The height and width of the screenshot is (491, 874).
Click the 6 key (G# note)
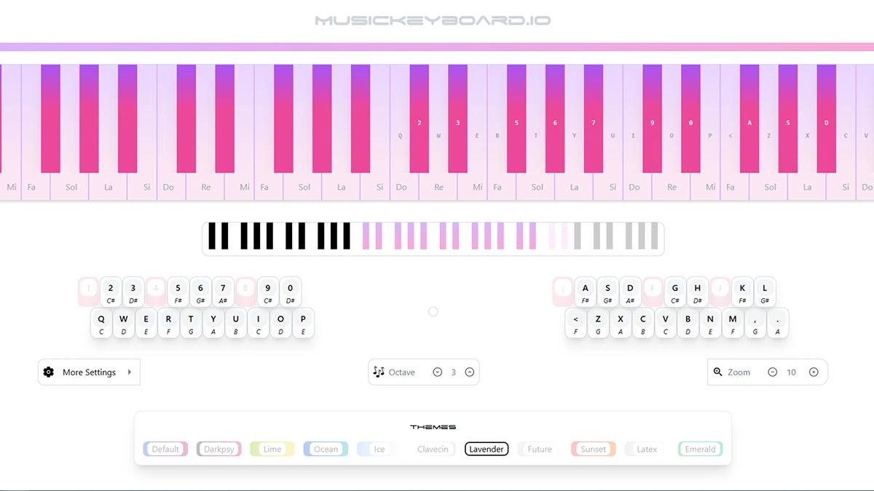(x=200, y=292)
